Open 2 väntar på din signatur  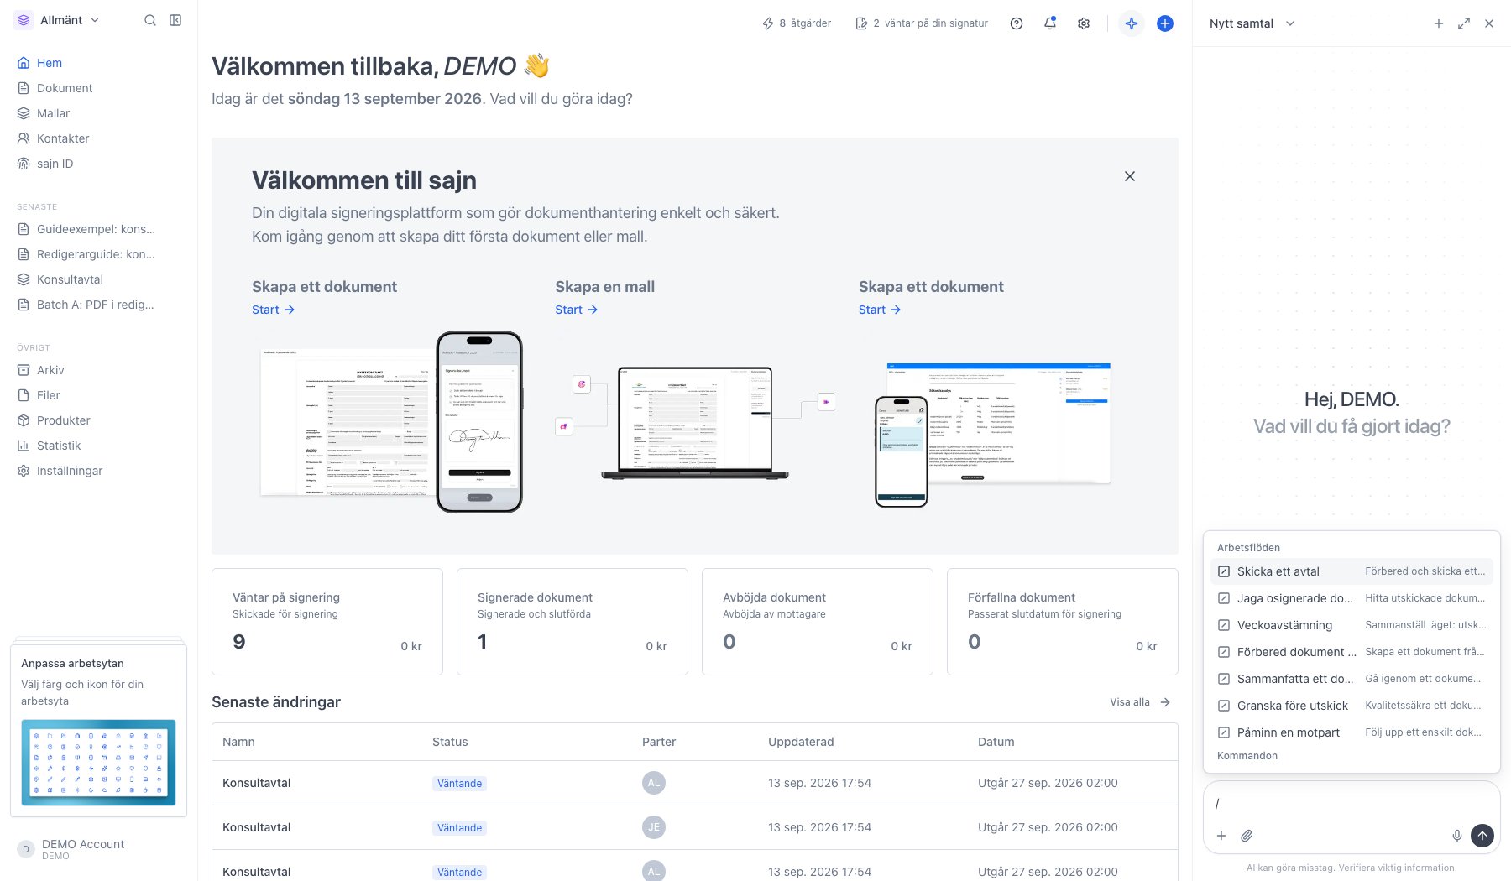(922, 23)
